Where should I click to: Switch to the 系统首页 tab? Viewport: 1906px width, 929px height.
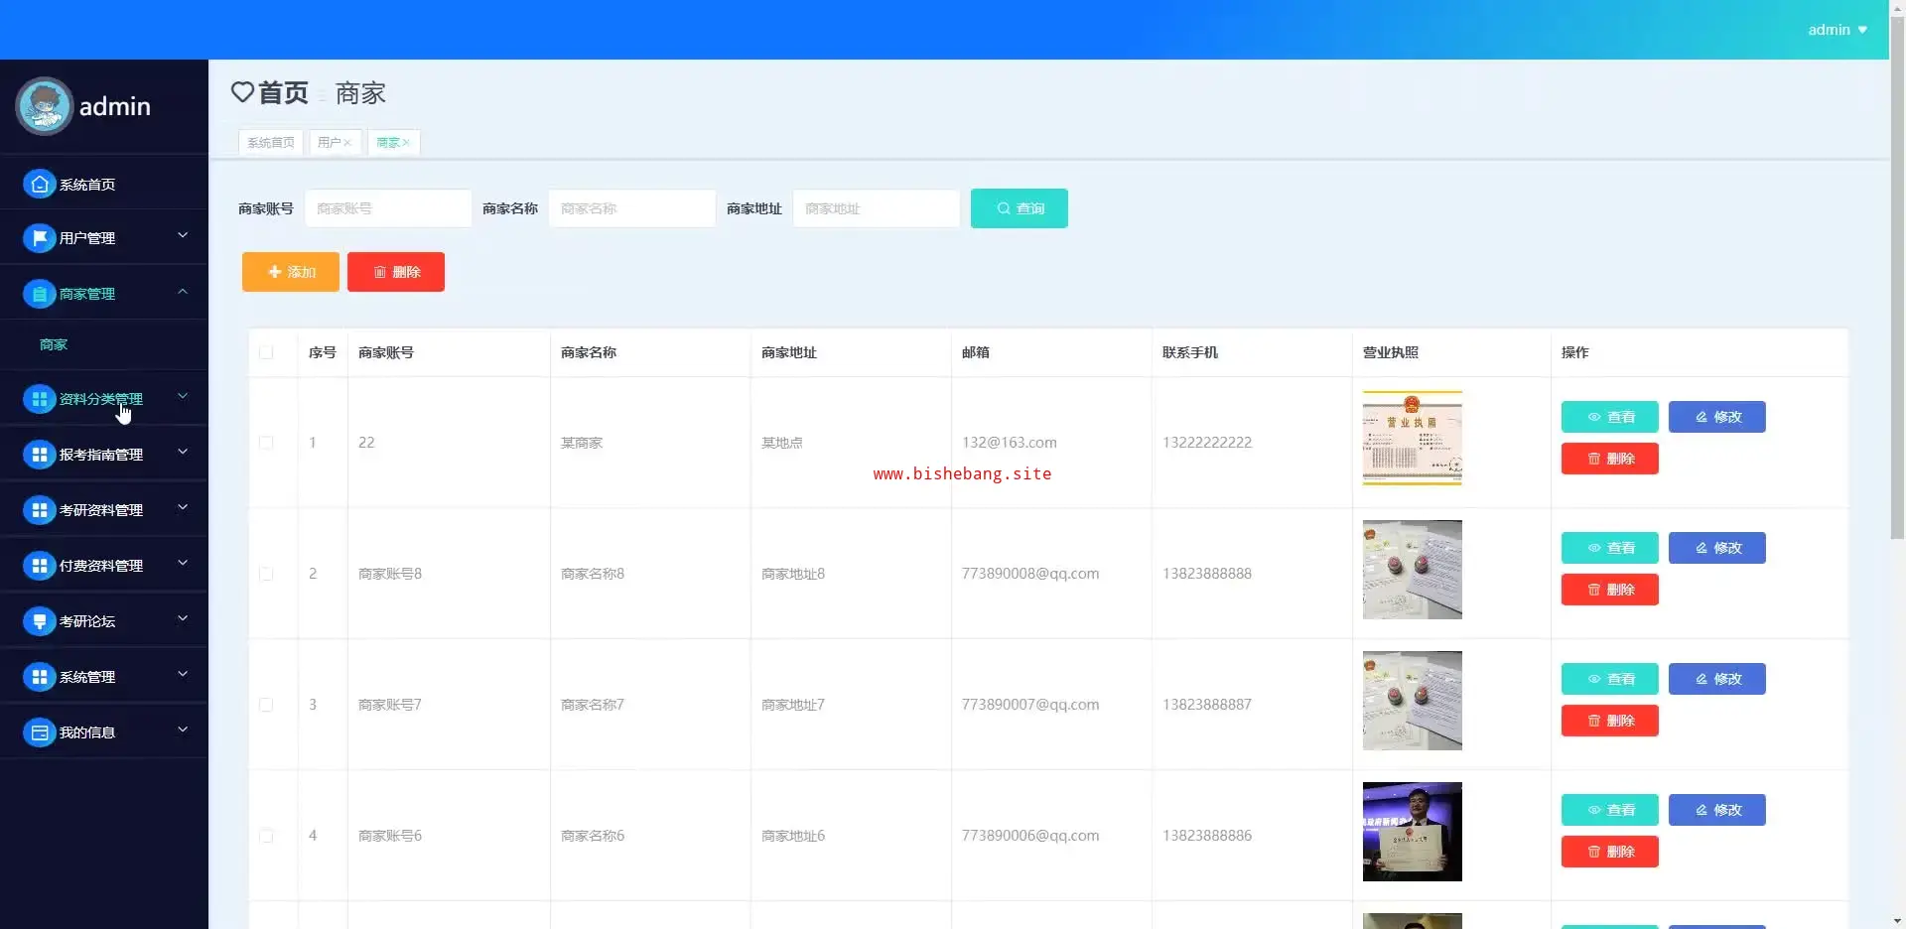click(x=270, y=143)
